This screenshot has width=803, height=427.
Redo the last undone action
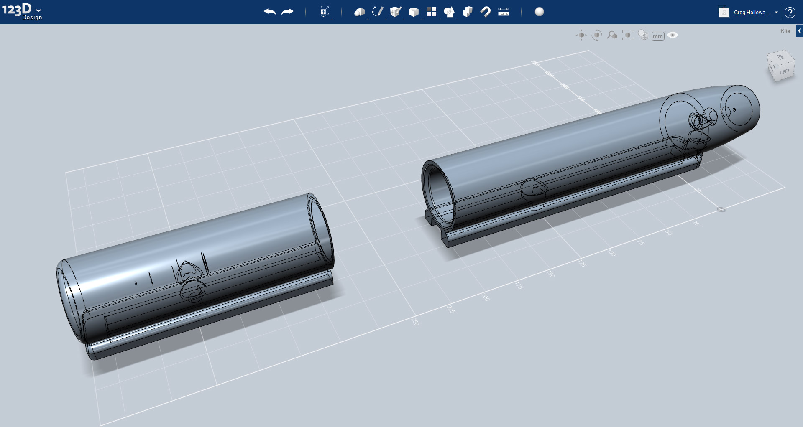(x=288, y=12)
